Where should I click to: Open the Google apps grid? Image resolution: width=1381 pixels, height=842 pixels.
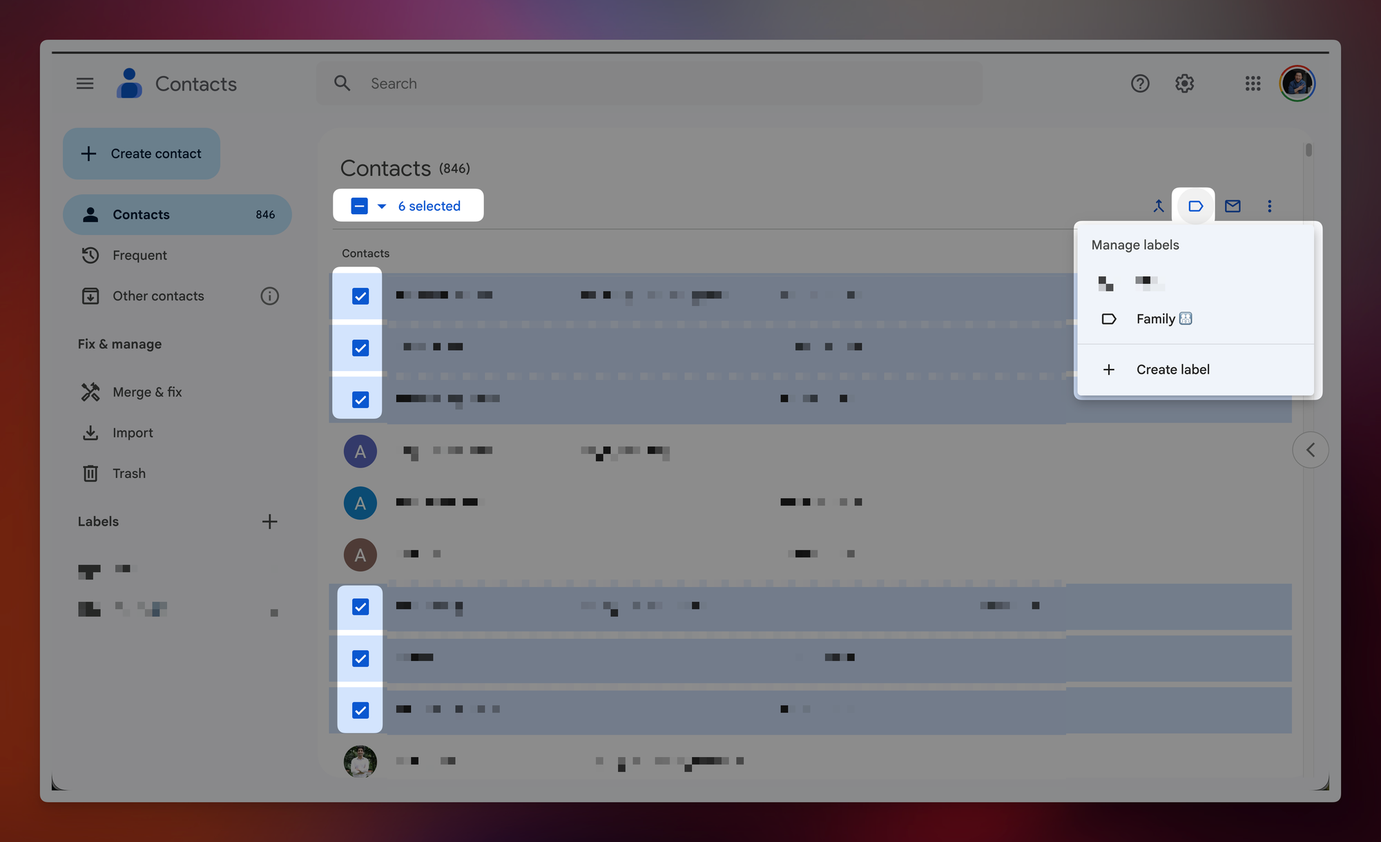tap(1253, 84)
